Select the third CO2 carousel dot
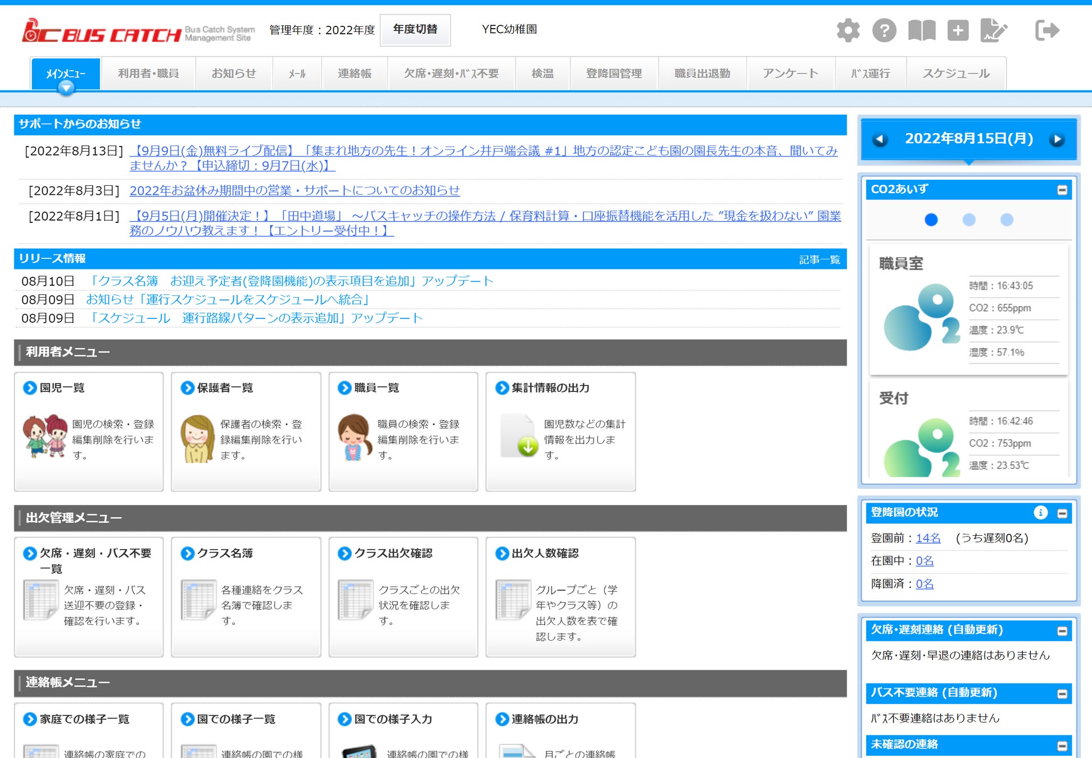This screenshot has width=1092, height=758. pyautogui.click(x=1007, y=220)
